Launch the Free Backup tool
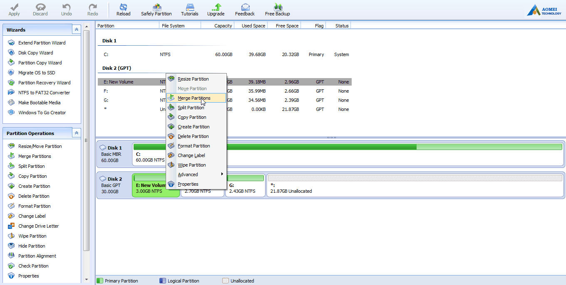 click(x=277, y=9)
